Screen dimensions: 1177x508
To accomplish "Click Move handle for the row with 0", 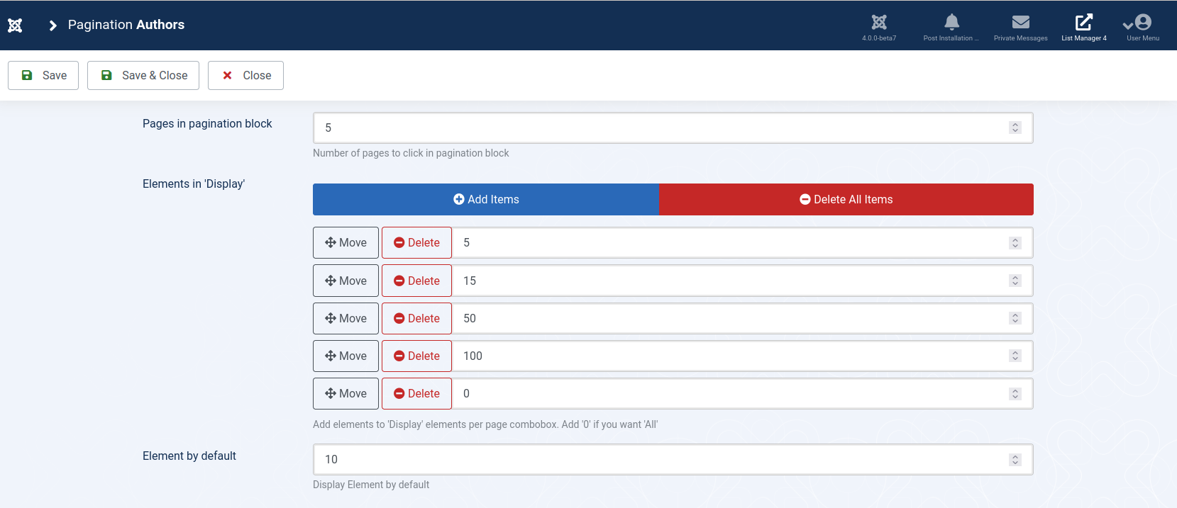I will coord(346,393).
